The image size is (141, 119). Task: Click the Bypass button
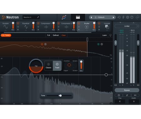click(127, 90)
